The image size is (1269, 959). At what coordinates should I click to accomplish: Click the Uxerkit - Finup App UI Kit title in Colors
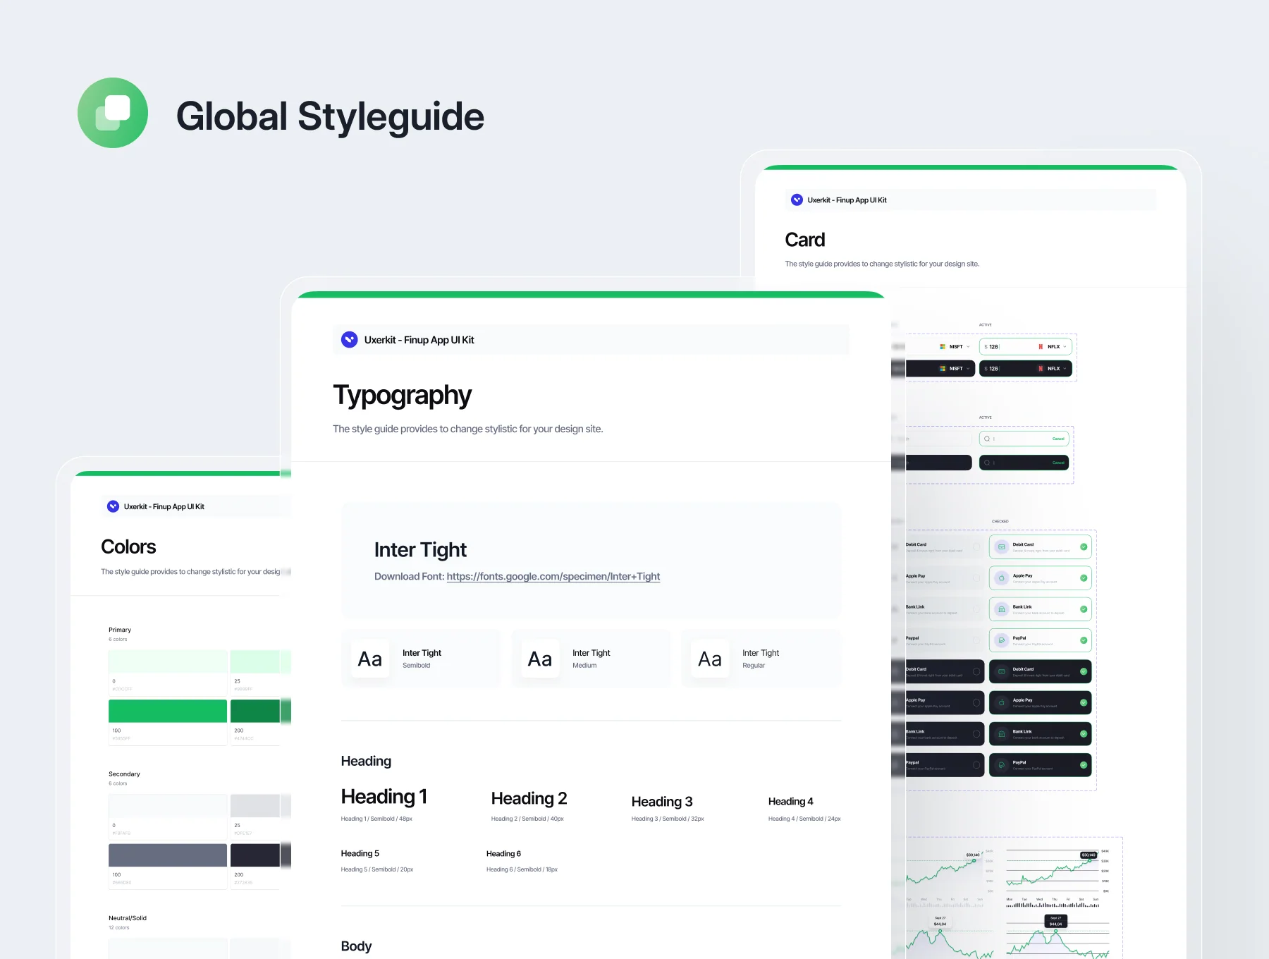pyautogui.click(x=164, y=506)
